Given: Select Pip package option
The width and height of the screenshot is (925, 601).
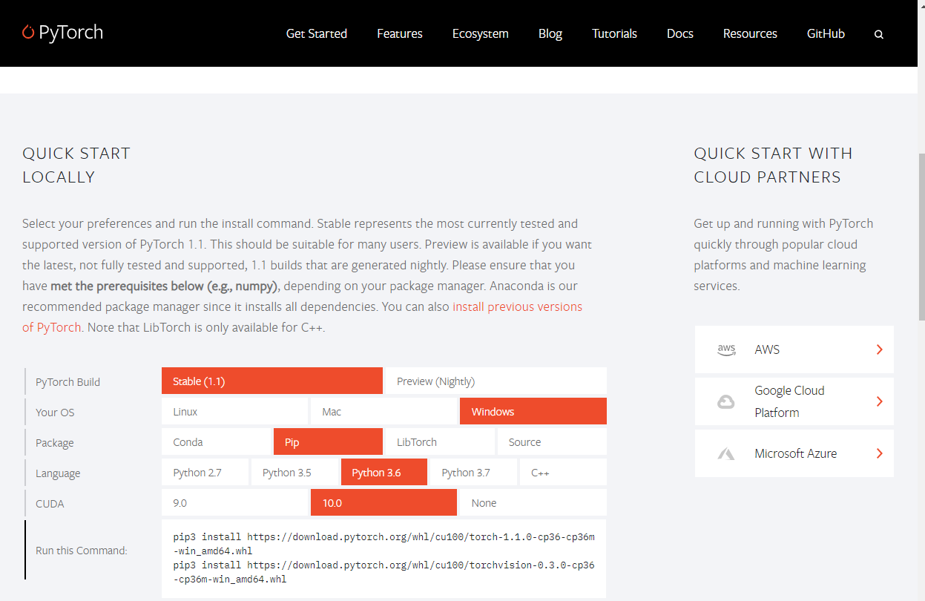Looking at the screenshot, I should point(328,441).
